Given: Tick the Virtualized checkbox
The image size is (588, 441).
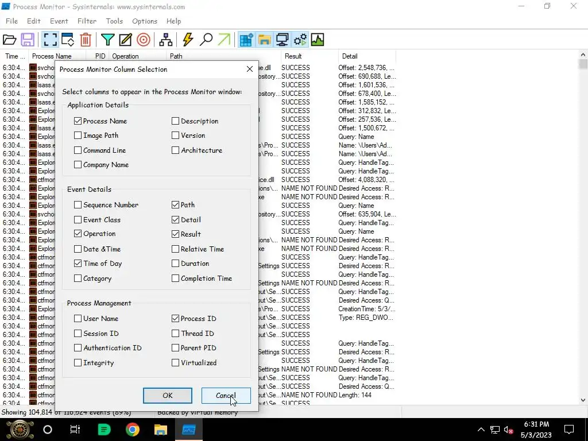Looking at the screenshot, I should point(175,363).
